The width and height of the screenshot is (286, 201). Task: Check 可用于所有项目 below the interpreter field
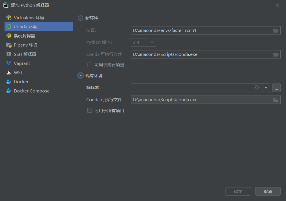[x=90, y=110]
